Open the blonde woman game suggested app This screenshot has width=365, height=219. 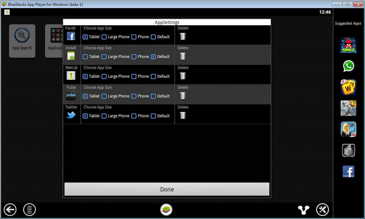pyautogui.click(x=348, y=129)
